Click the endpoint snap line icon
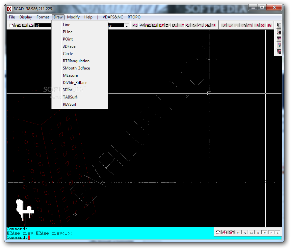 click(x=224, y=26)
